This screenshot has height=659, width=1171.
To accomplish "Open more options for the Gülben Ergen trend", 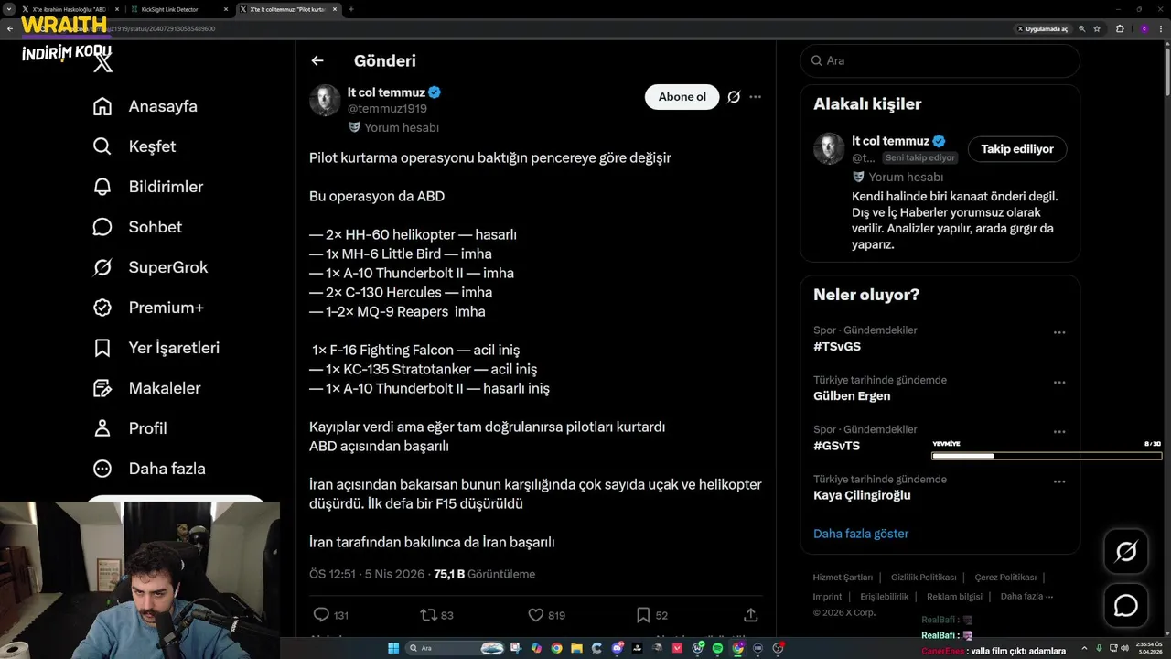I will (x=1059, y=383).
